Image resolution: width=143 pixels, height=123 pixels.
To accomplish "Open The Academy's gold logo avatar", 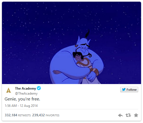I will coord(9,90).
